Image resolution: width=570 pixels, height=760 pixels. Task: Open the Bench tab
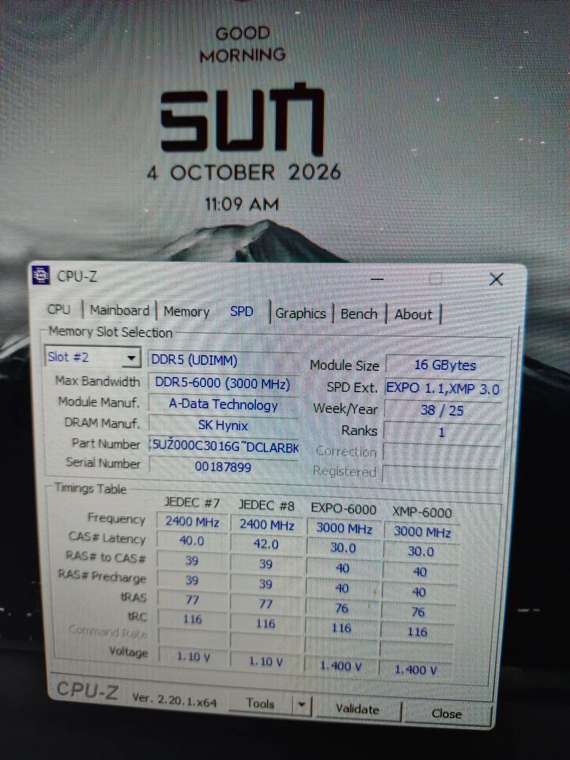pyautogui.click(x=359, y=314)
